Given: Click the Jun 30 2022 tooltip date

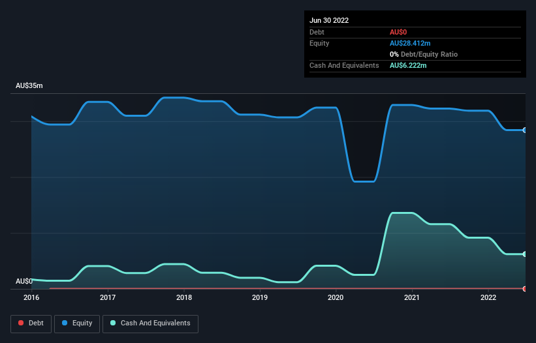Looking at the screenshot, I should pyautogui.click(x=329, y=20).
